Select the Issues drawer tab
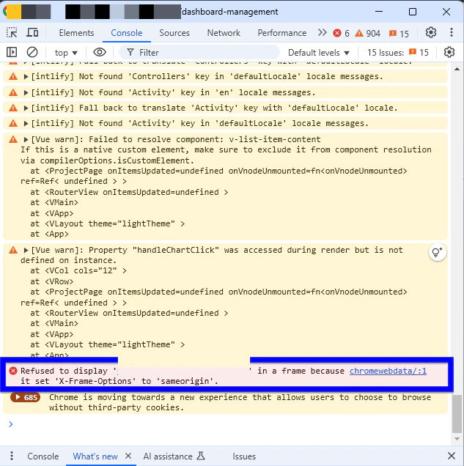This screenshot has width=464, height=466. tap(244, 456)
